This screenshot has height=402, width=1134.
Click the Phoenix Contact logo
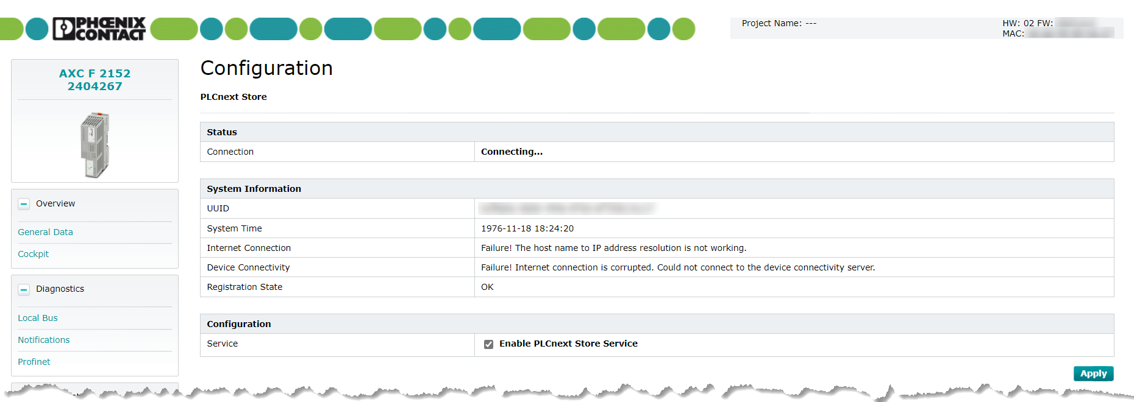99,29
